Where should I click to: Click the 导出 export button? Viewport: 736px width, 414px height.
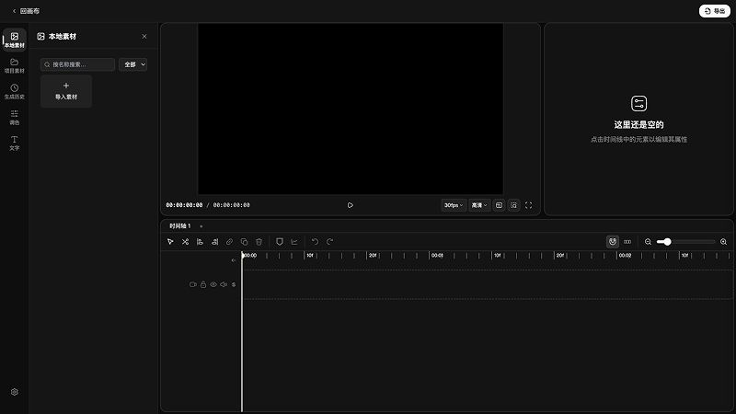point(715,11)
